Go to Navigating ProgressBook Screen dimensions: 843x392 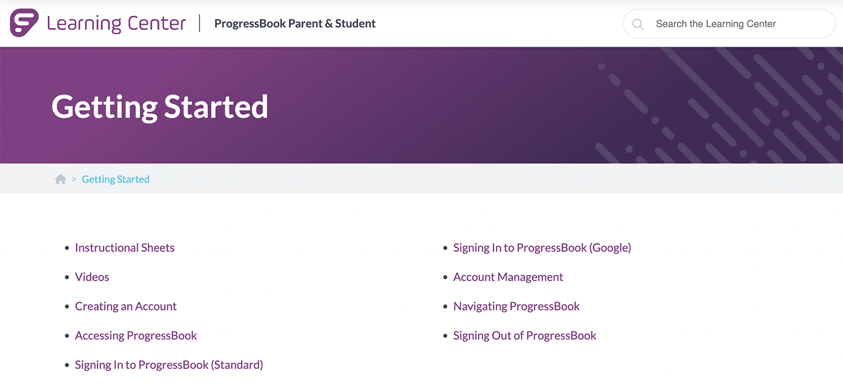click(x=516, y=307)
